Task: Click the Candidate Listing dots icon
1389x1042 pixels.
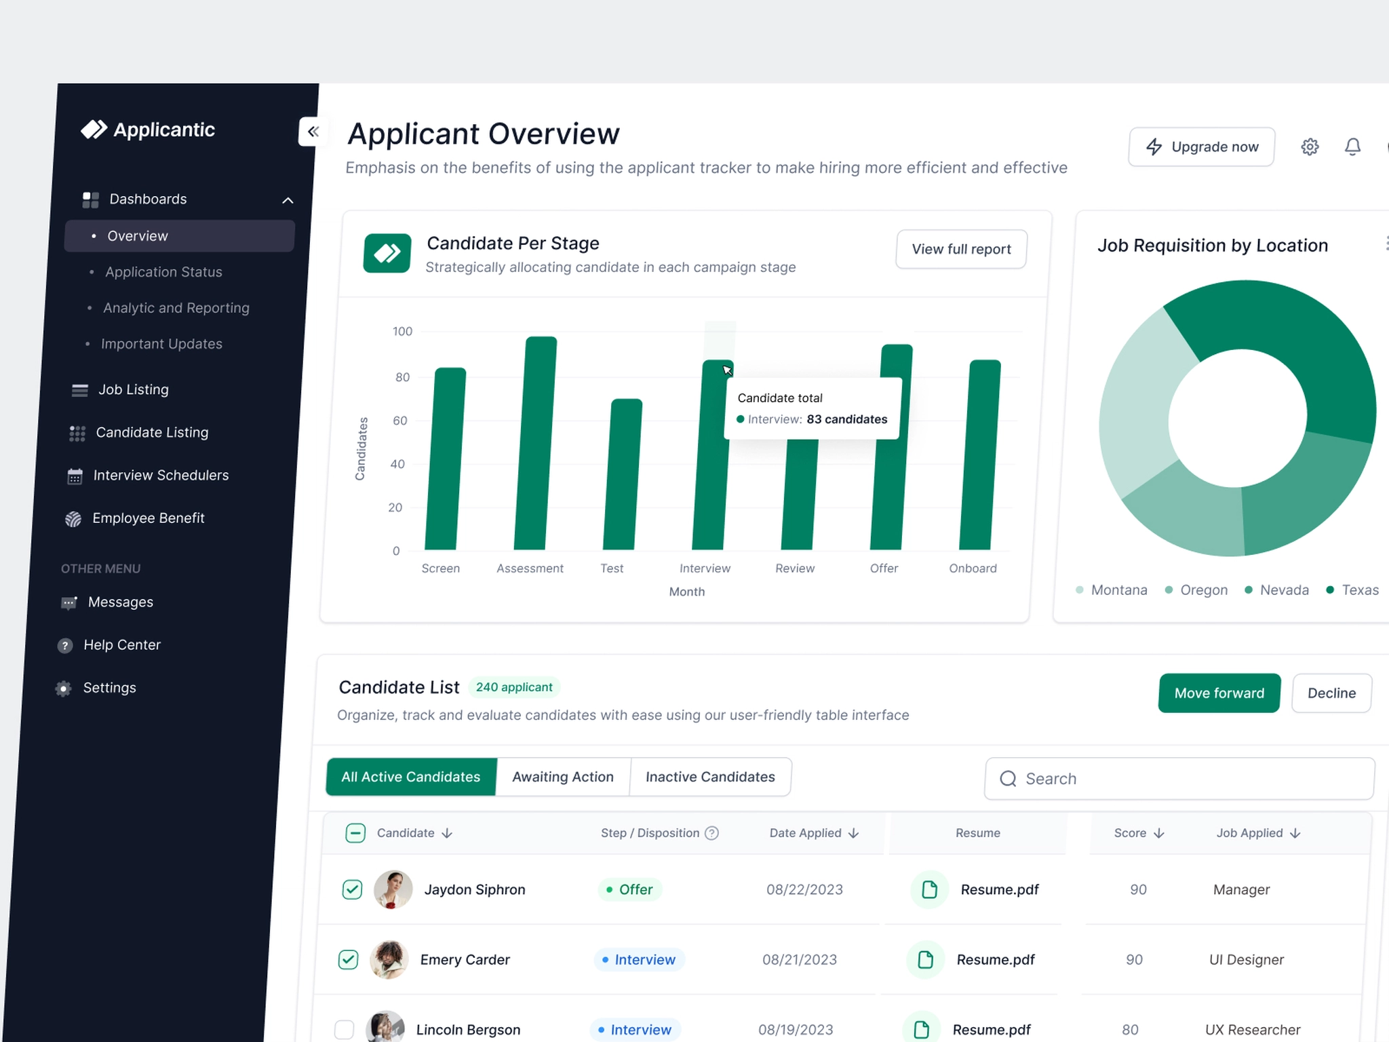Action: pos(77,433)
